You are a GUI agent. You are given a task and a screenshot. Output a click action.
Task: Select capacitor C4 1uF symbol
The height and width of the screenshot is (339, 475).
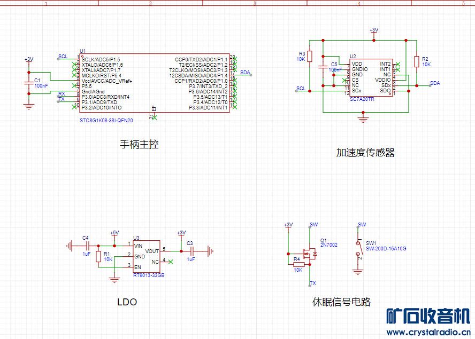click(88, 246)
